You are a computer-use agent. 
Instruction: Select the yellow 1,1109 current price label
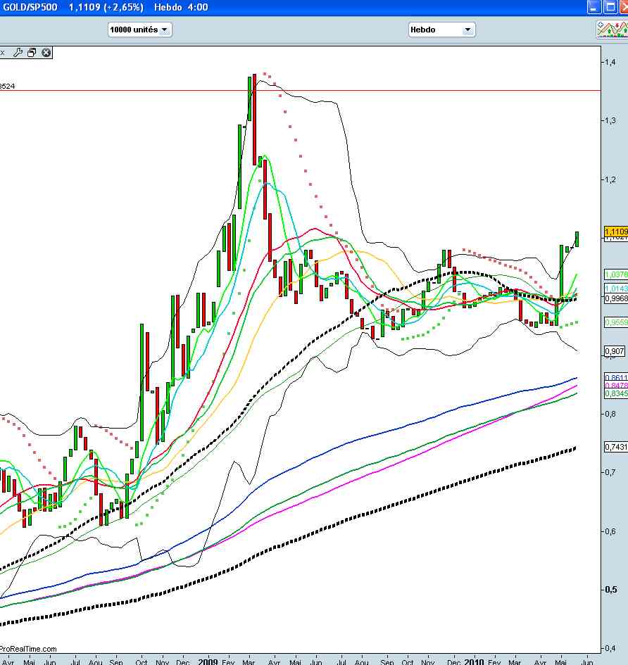616,232
